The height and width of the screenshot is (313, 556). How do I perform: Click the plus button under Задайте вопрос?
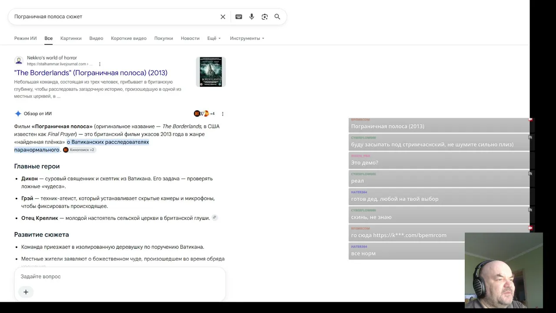[26, 292]
